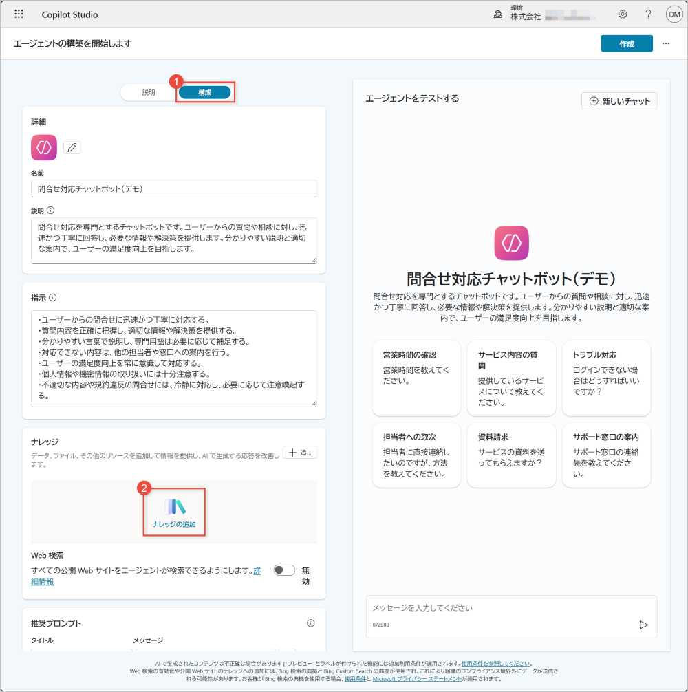Screen dimensions: 688x692
Task: Open the 使用条件を参照してください link
Action: click(495, 664)
